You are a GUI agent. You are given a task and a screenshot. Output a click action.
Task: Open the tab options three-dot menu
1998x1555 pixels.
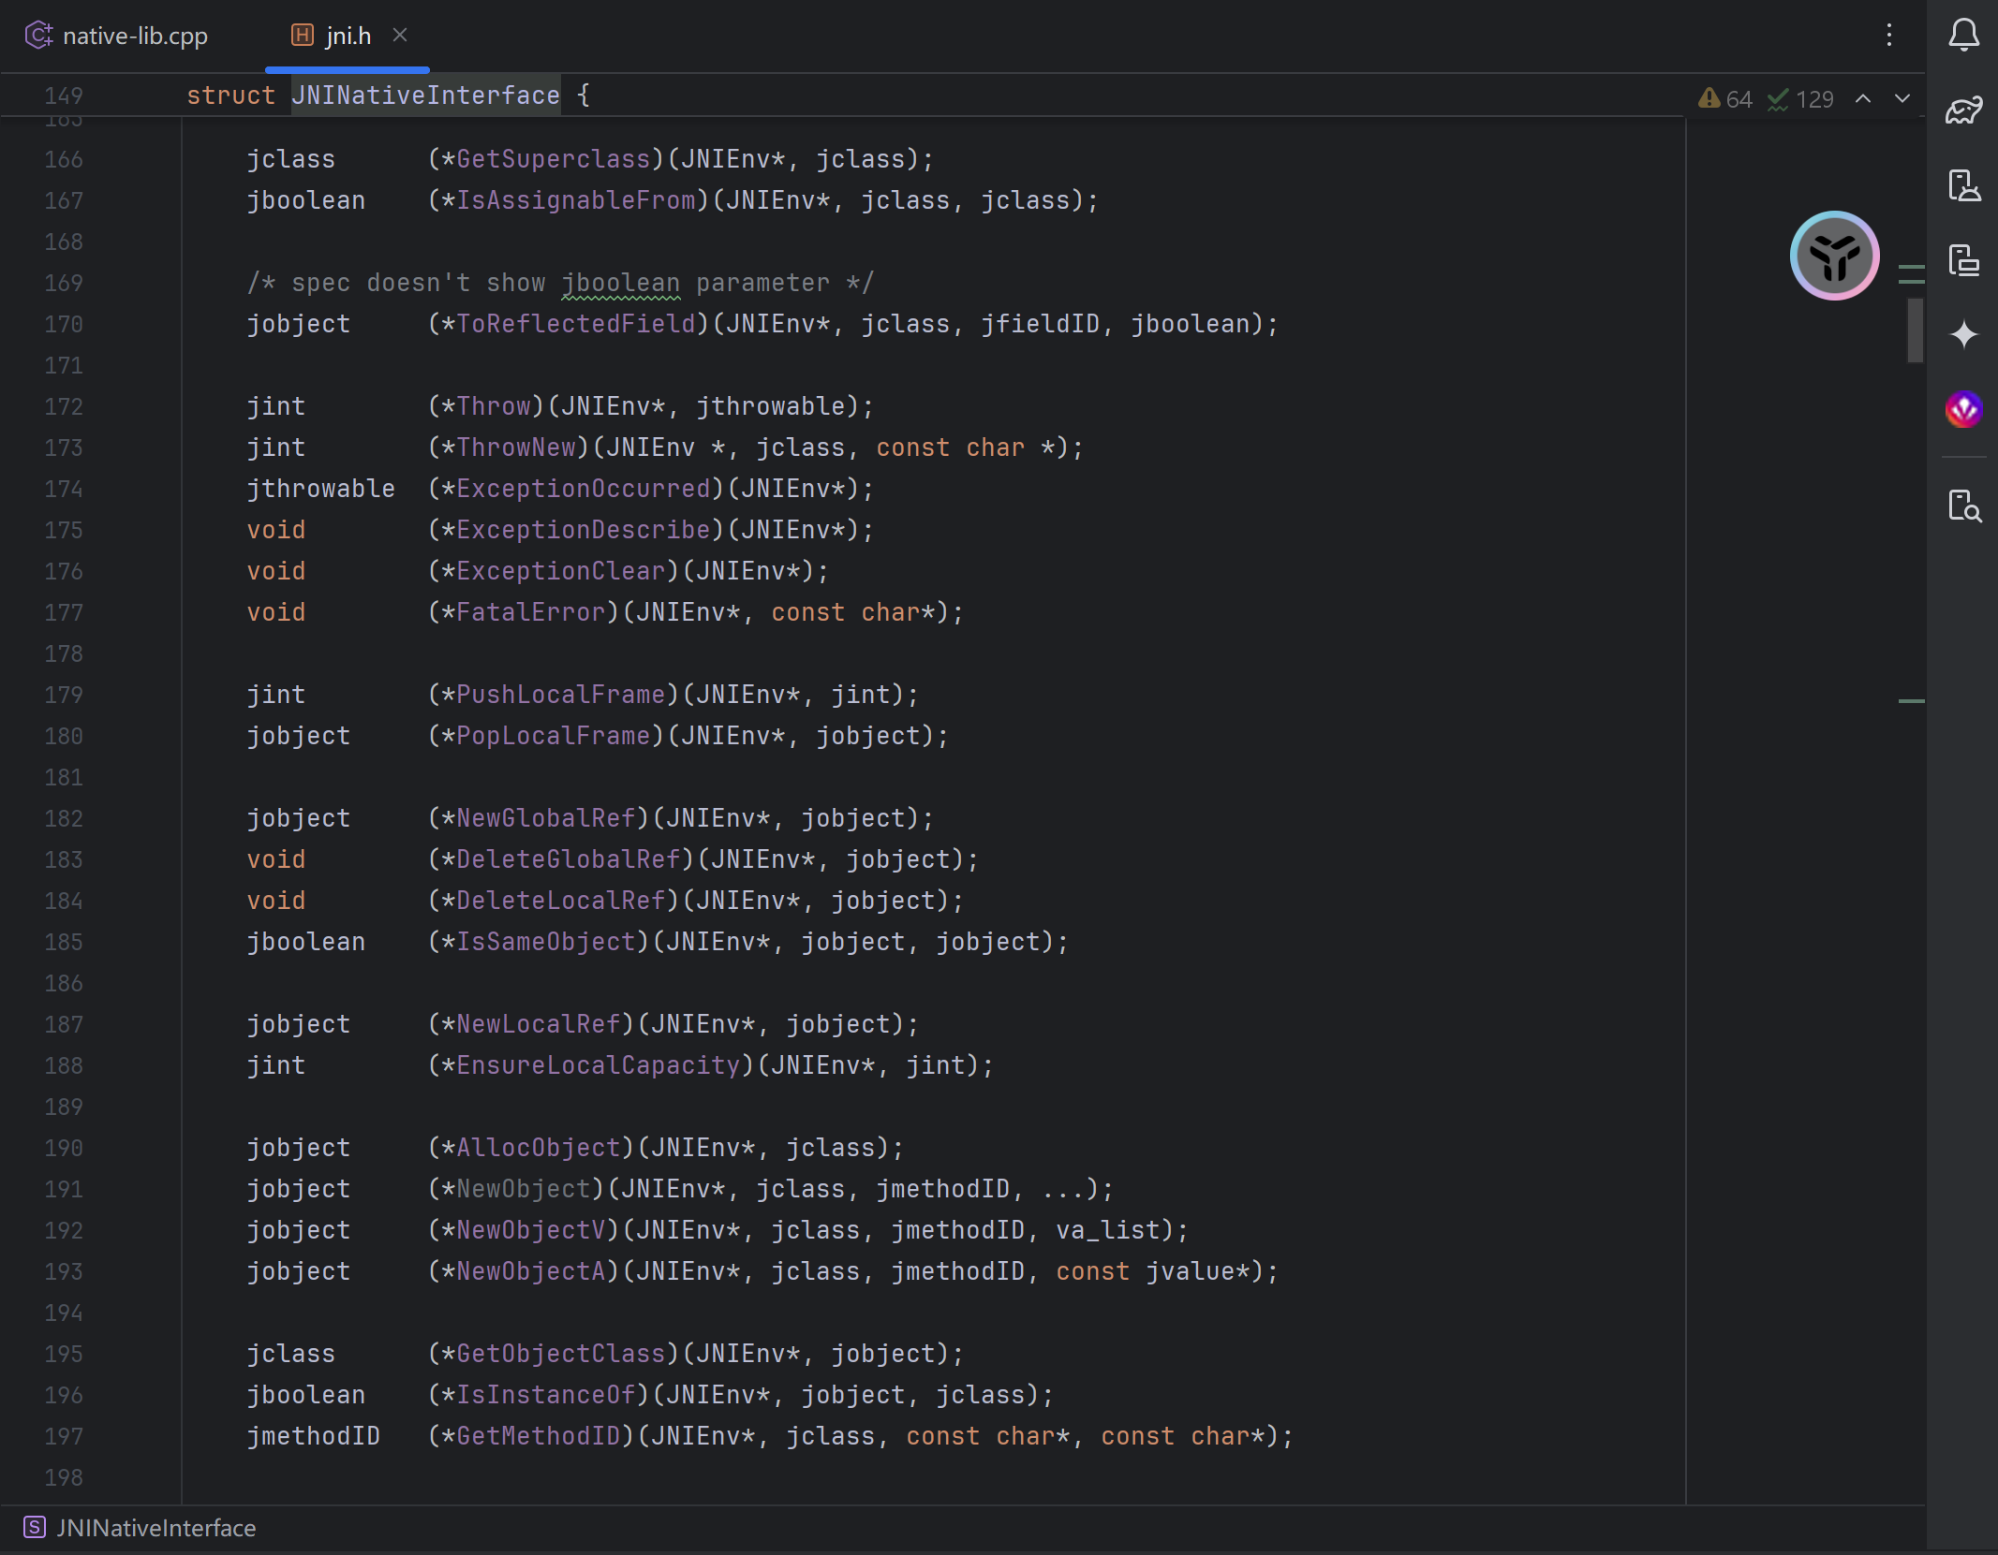(x=1888, y=36)
